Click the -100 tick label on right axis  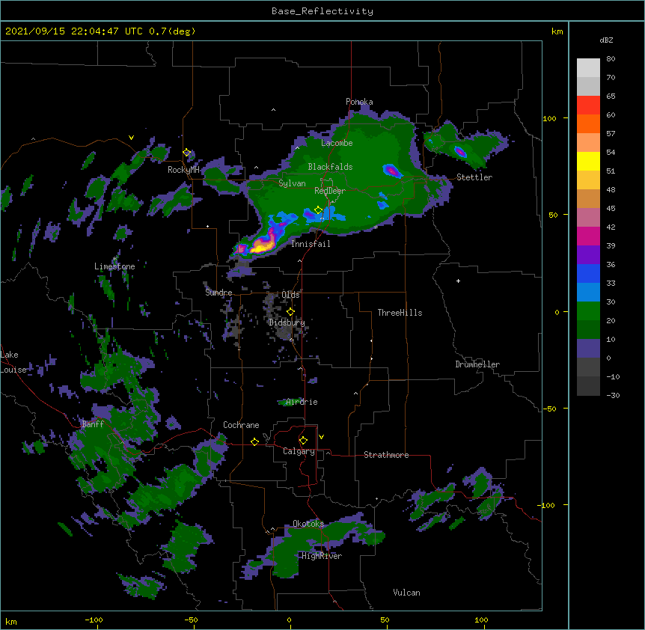[x=547, y=505]
